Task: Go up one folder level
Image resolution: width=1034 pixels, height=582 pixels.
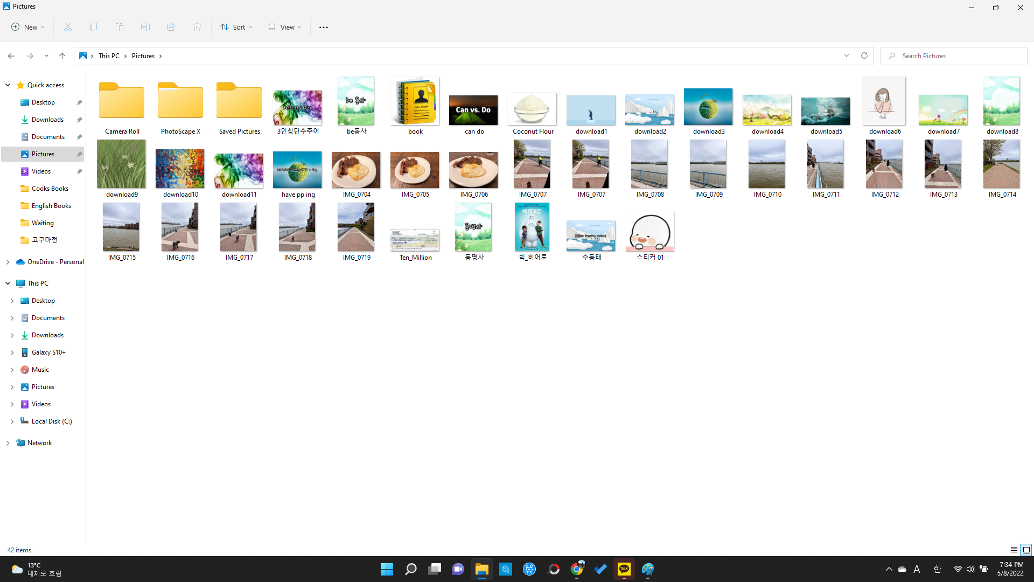Action: (x=62, y=56)
